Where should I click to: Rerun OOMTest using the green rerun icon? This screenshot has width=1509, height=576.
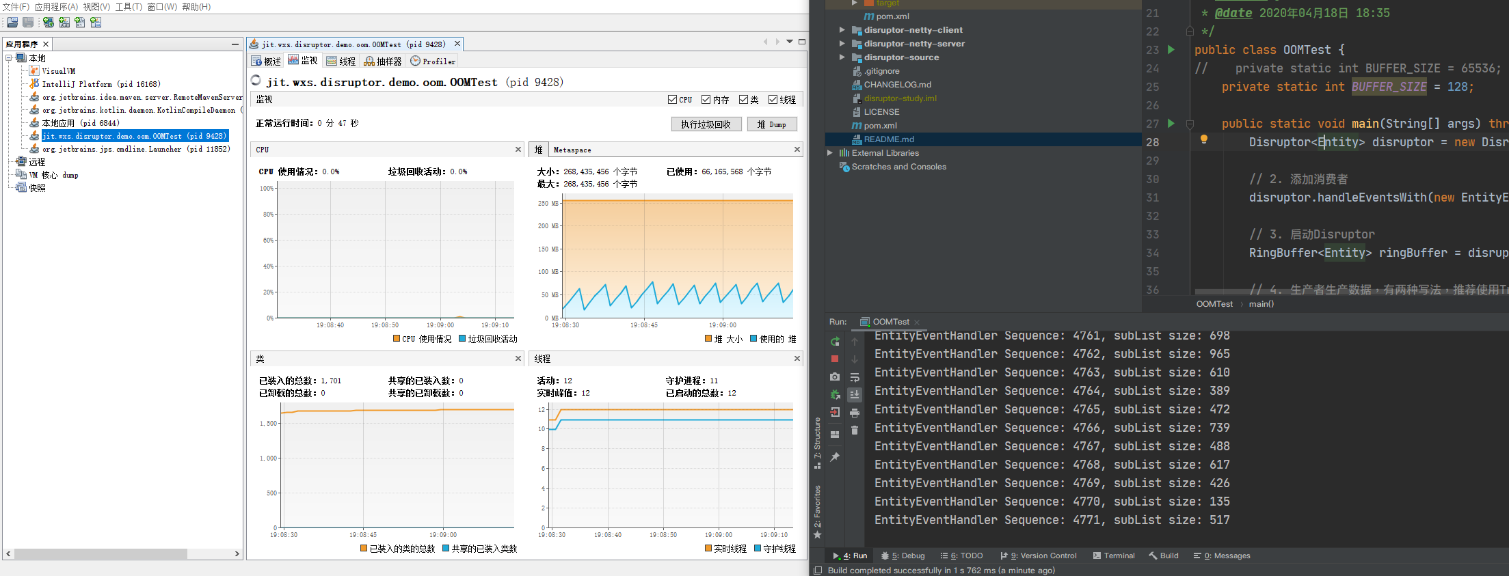[834, 341]
